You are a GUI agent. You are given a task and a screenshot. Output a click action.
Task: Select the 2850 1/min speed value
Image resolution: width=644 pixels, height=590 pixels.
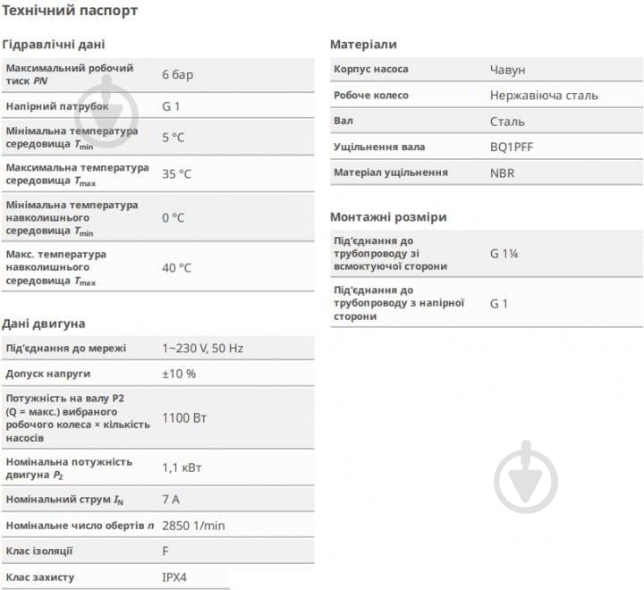click(x=193, y=526)
